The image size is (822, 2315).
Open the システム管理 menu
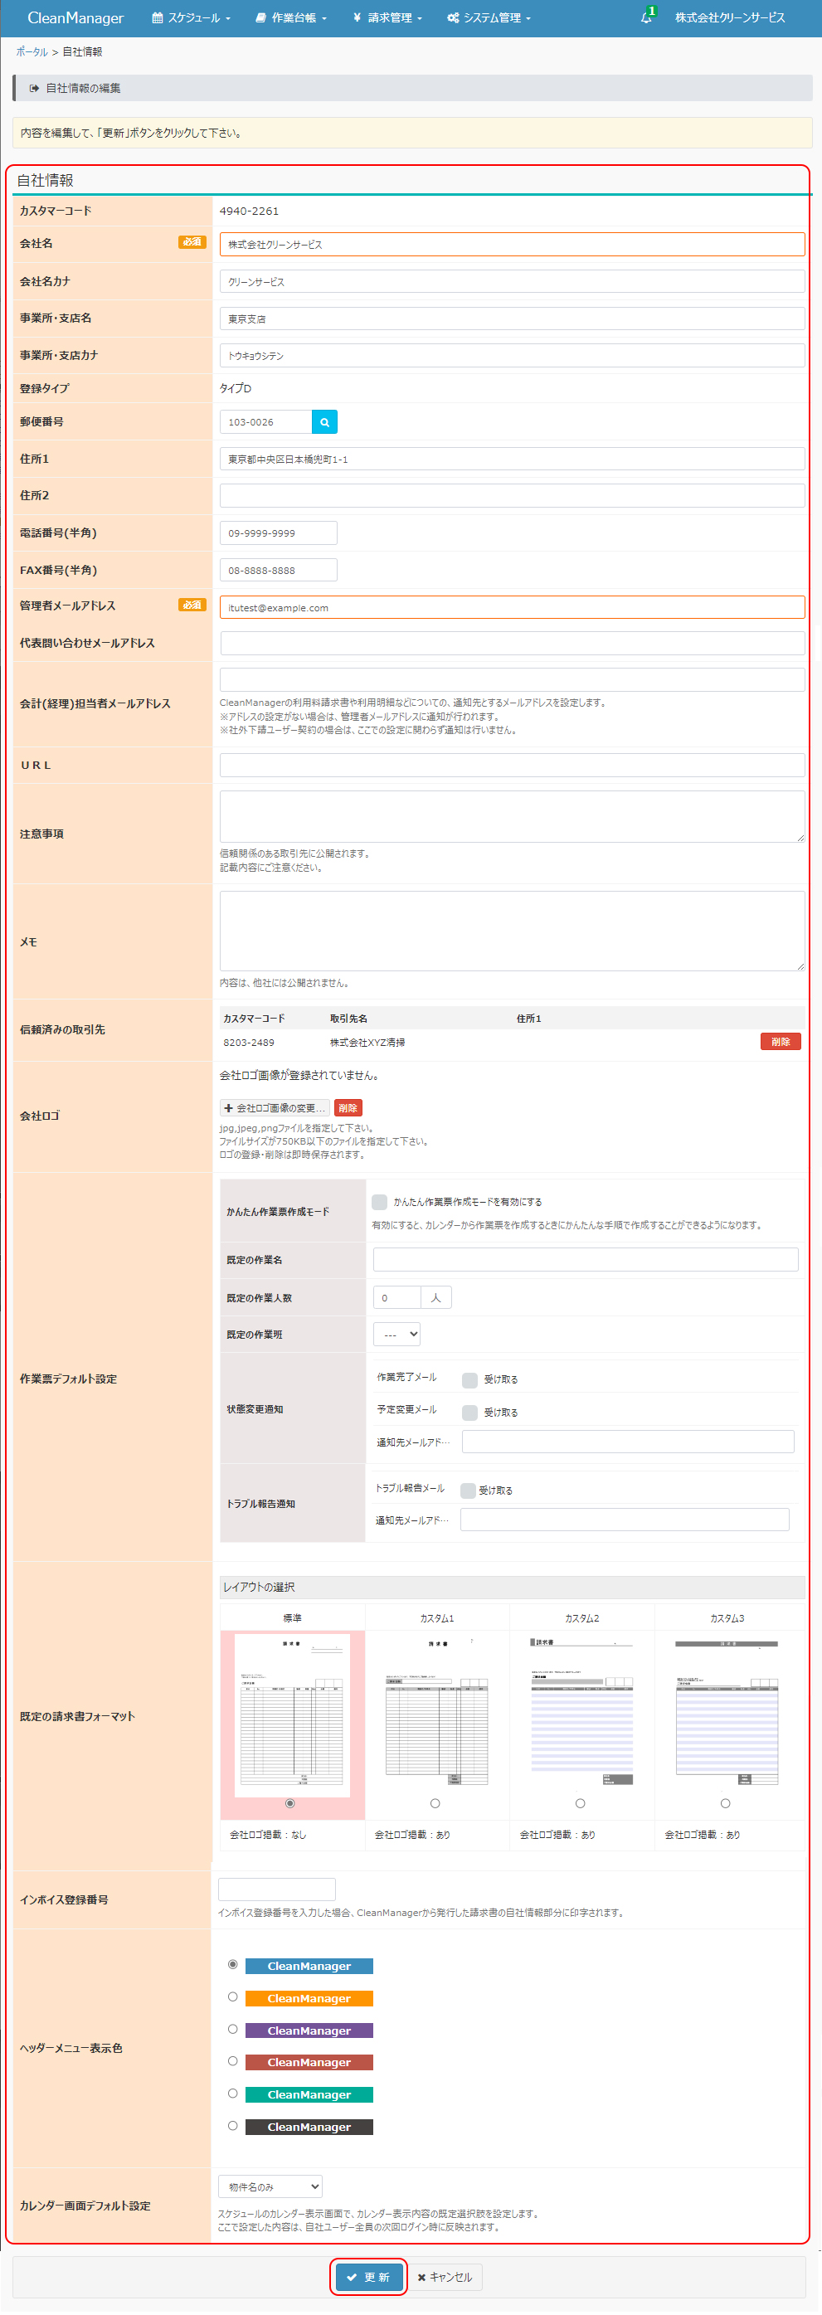click(x=489, y=18)
